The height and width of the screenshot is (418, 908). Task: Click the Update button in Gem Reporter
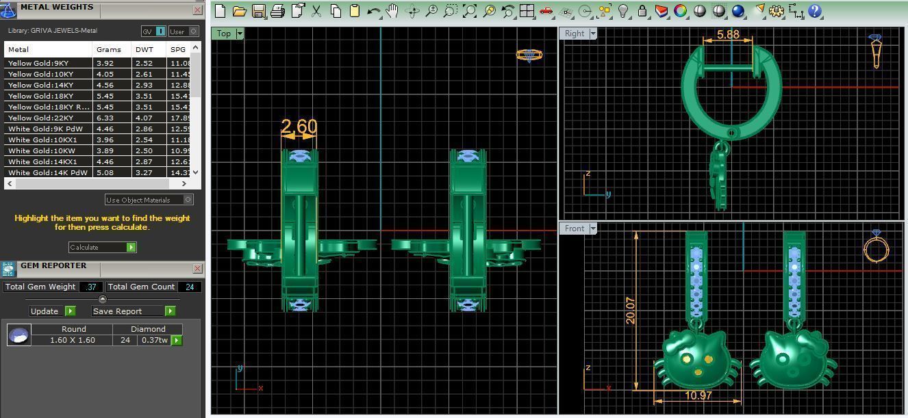pos(52,311)
